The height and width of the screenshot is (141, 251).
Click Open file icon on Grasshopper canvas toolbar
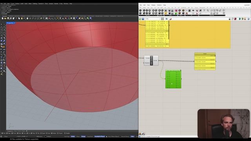point(140,19)
